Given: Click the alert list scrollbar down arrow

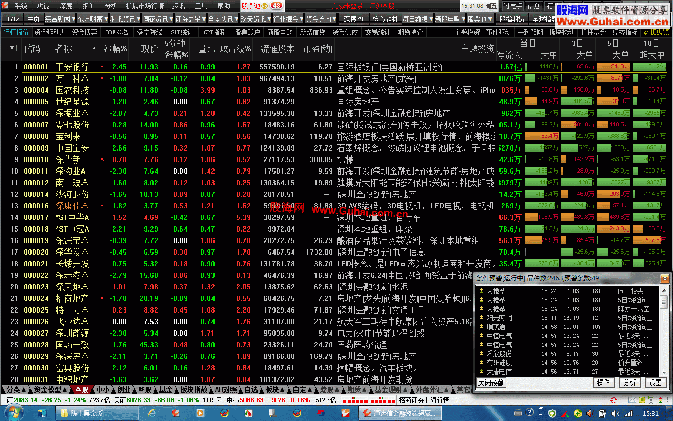Looking at the screenshot, I should point(664,372).
